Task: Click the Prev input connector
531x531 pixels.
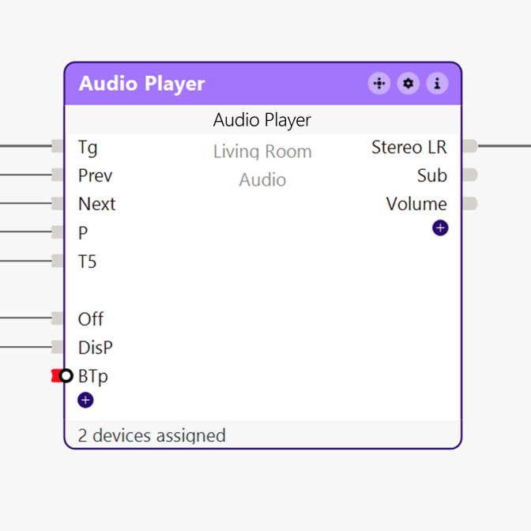Action: [x=58, y=175]
